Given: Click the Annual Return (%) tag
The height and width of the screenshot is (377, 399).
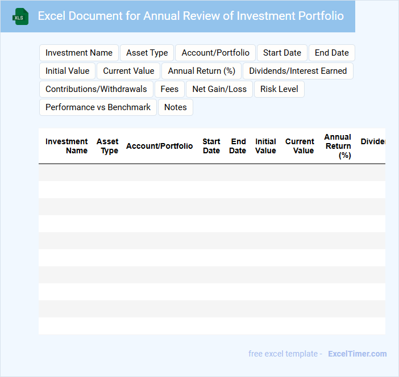Looking at the screenshot, I should click(202, 71).
